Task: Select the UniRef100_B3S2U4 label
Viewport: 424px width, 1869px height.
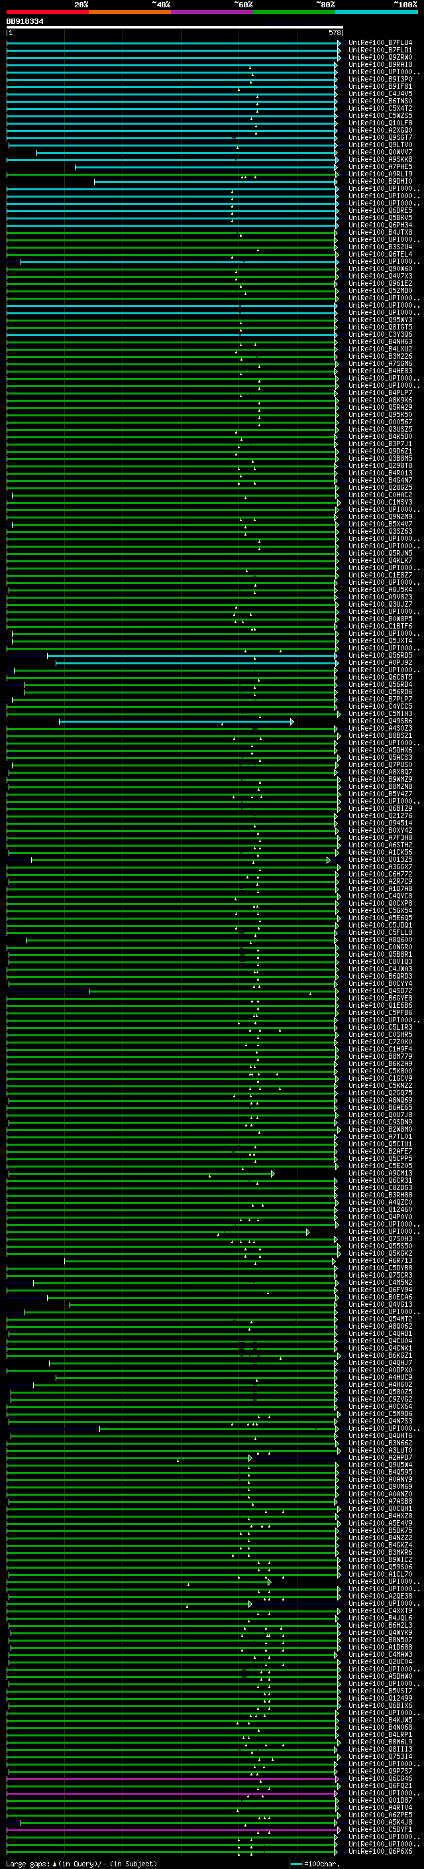Action: click(x=380, y=247)
